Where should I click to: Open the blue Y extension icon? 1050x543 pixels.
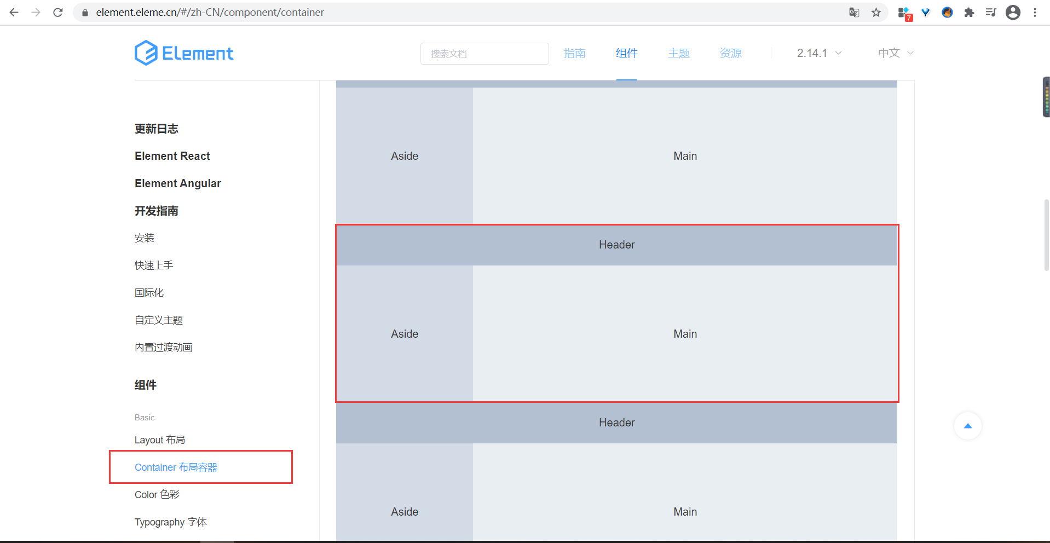(926, 12)
